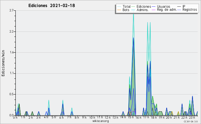Click the light-blue Admins. legend line marker

(133, 10)
